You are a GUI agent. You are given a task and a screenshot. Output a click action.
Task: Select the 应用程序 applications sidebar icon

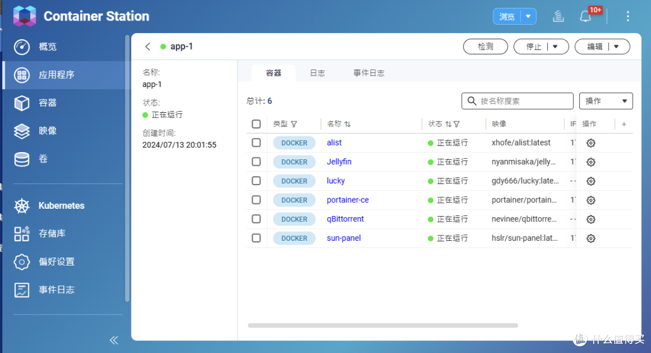22,75
